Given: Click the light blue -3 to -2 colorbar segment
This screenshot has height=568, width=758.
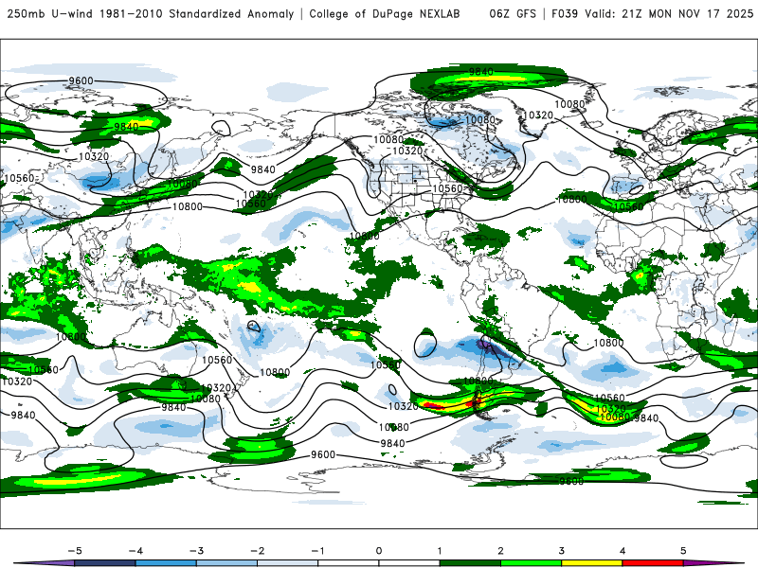Looking at the screenshot, I should tap(226, 563).
